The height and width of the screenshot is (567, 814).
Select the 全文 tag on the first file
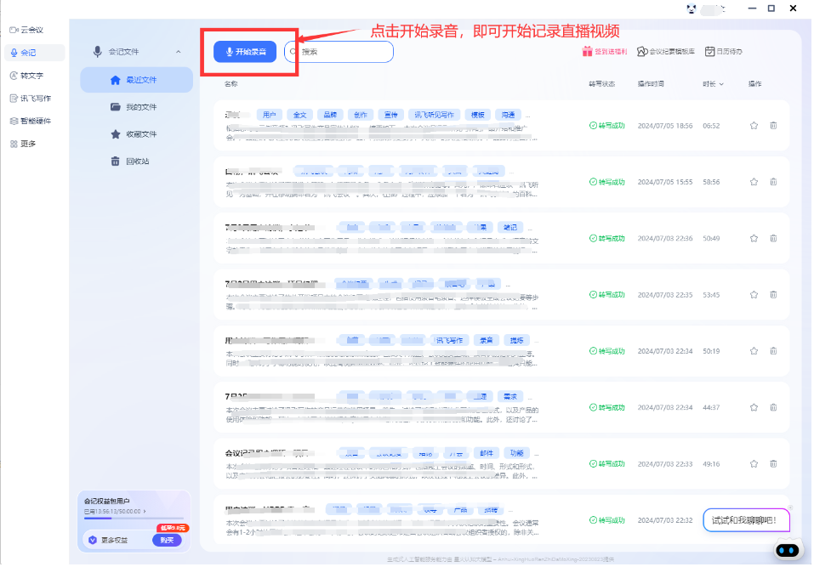299,115
